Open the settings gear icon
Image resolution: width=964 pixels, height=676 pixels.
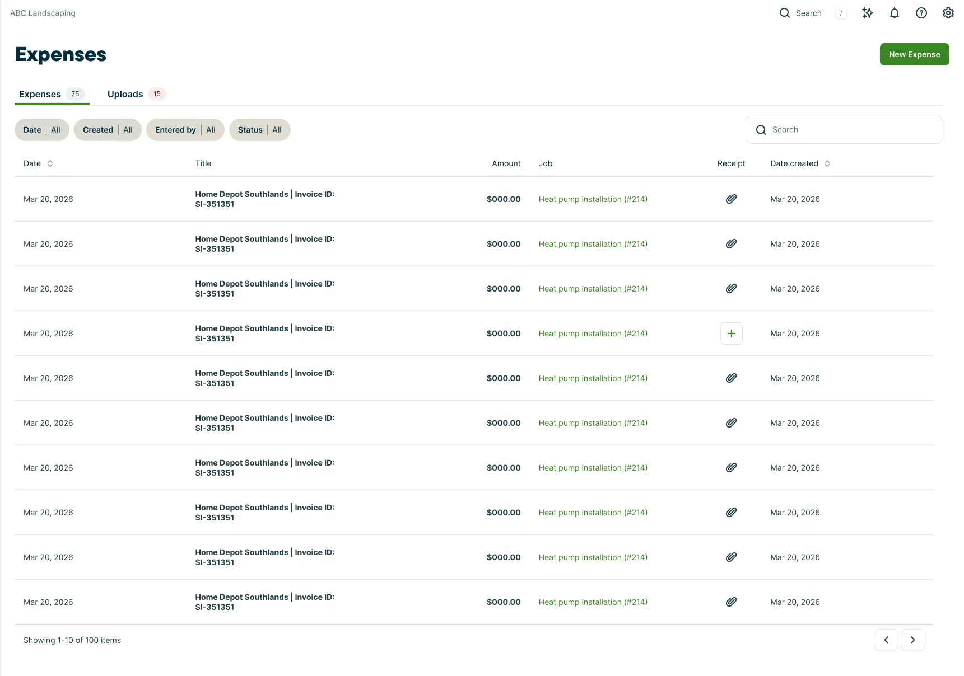948,13
